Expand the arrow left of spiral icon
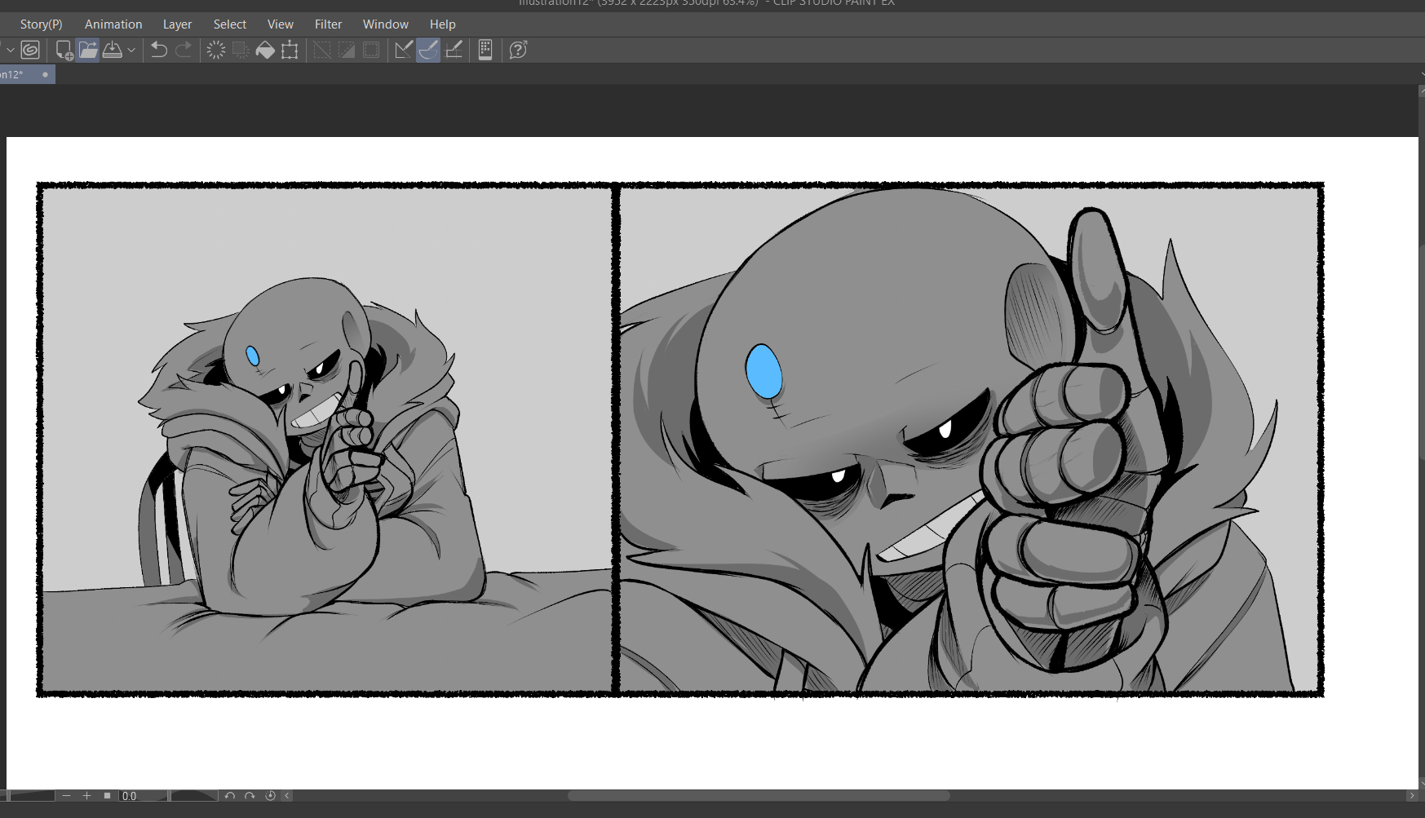This screenshot has width=1425, height=818. [10, 51]
